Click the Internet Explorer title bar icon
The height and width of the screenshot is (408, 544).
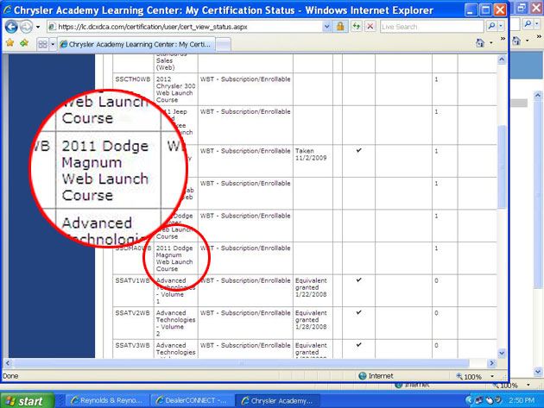[x=7, y=9]
